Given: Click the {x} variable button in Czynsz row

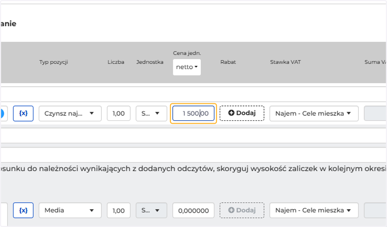Looking at the screenshot, I should [x=23, y=113].
